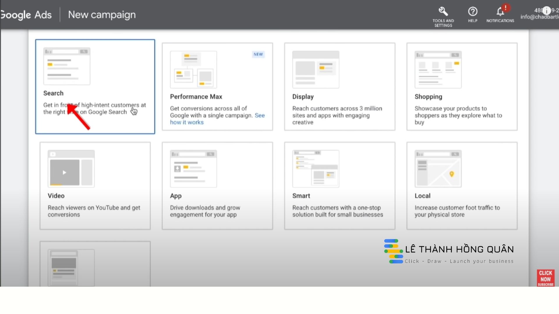This screenshot has height=314, width=559.
Task: Click the Click Now Subscribe button
Action: click(x=545, y=278)
